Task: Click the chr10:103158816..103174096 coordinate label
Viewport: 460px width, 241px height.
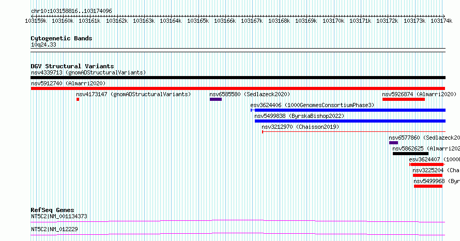Action: [x=71, y=11]
